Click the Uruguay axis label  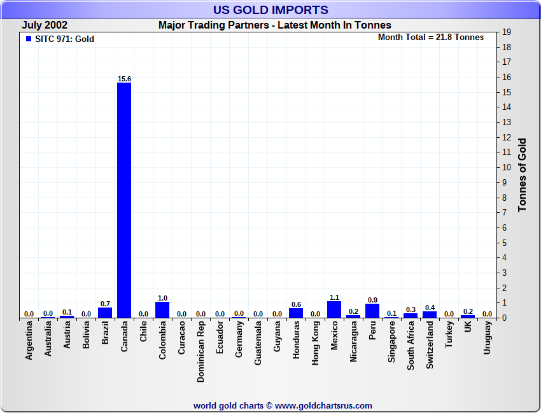point(487,337)
